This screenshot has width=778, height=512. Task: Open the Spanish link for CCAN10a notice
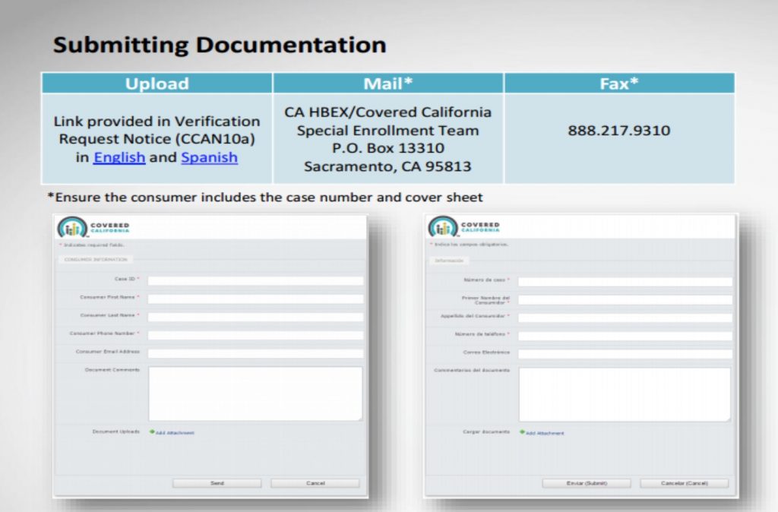[x=209, y=157]
